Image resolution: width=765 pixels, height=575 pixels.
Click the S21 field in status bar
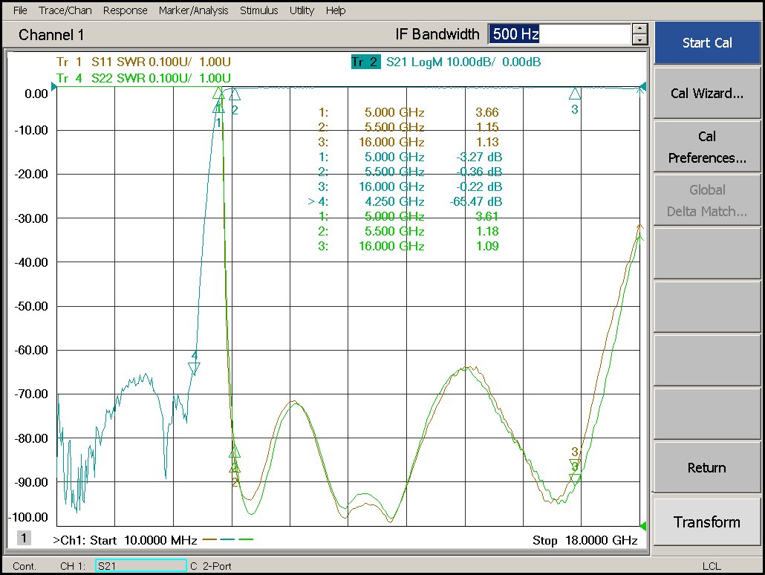(140, 566)
